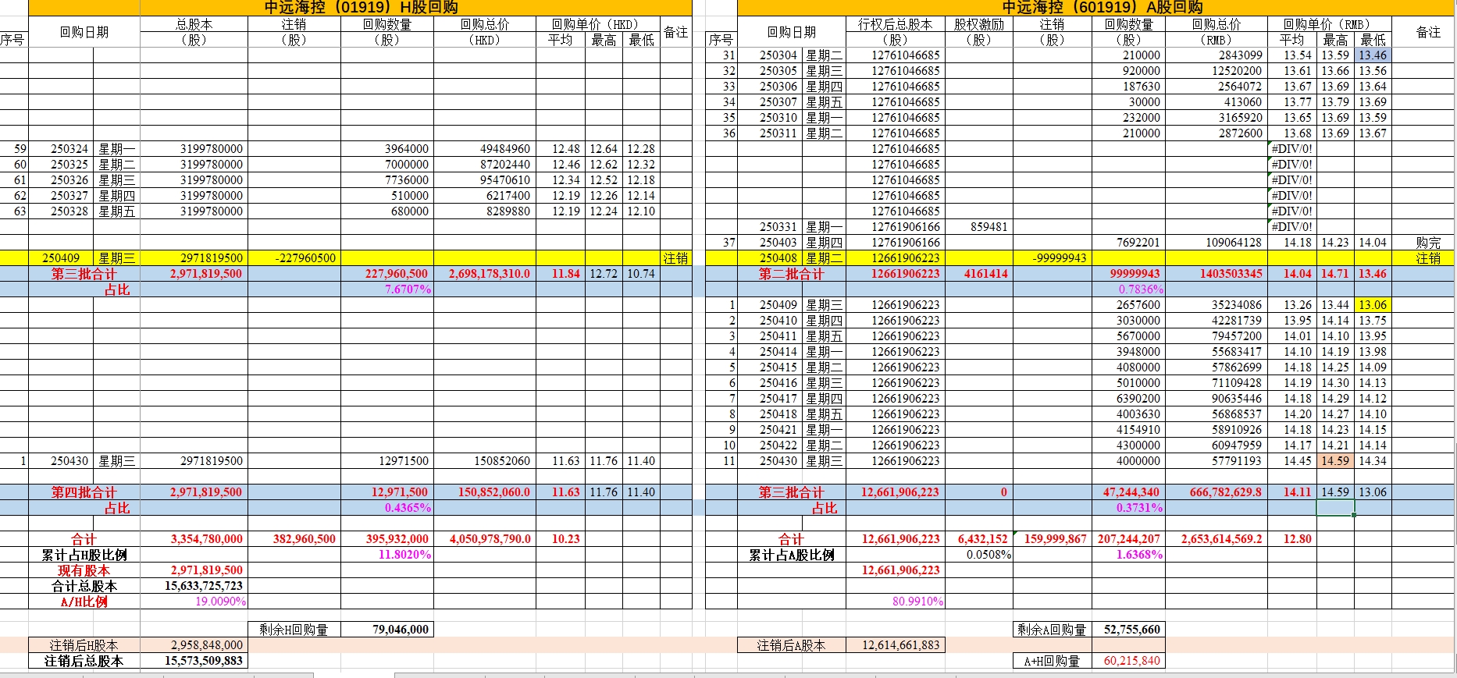Screen dimensions: 1457x678
Task: Click the cell showing 7736000
Action: (x=387, y=180)
